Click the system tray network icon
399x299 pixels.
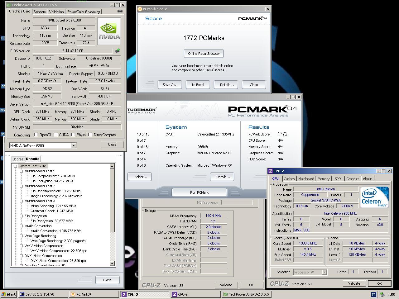pos(382,294)
